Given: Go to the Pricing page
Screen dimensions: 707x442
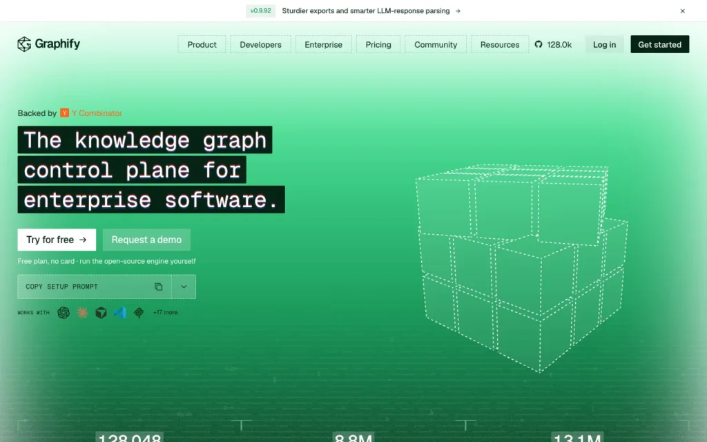Looking at the screenshot, I should tap(378, 45).
